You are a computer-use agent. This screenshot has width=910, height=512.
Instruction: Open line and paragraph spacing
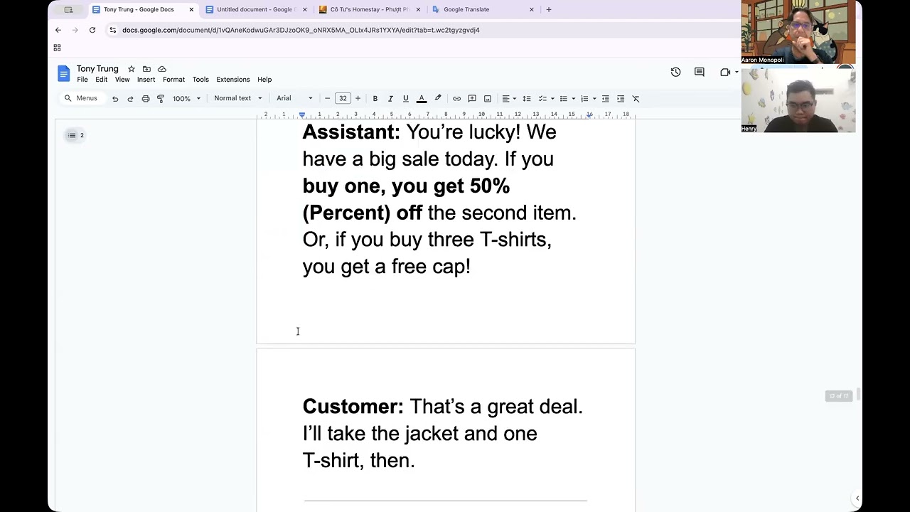pos(527,99)
